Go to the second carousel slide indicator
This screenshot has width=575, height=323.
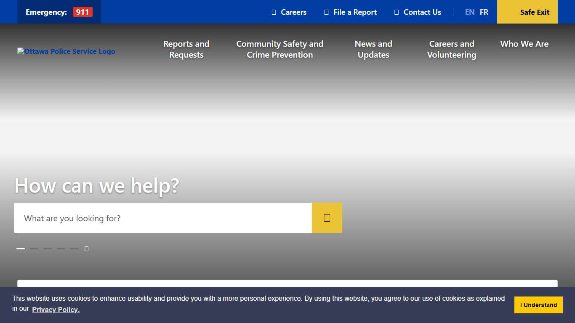point(34,249)
